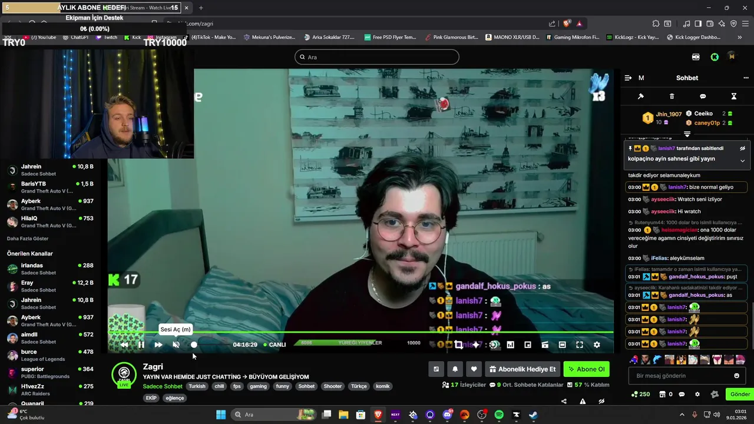754x424 pixels.
Task: Open hourglass slow mode icon
Action: click(x=733, y=96)
